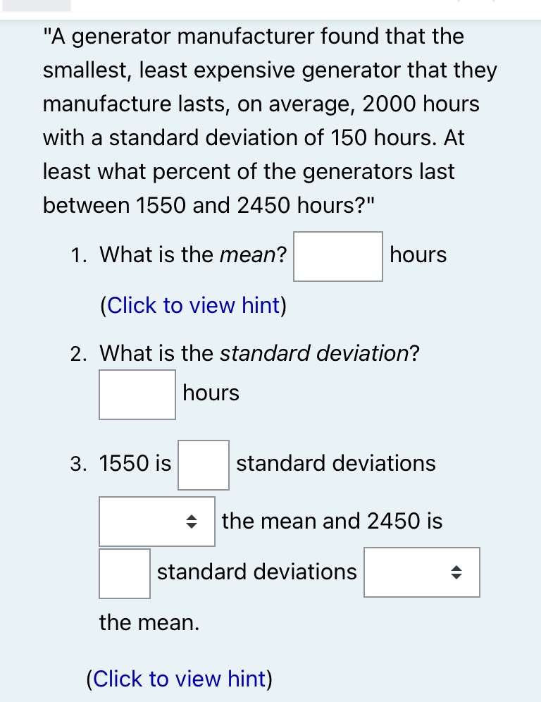The image size is (541, 702).
Task: View the hint for the standard deviations question
Action: (180, 679)
